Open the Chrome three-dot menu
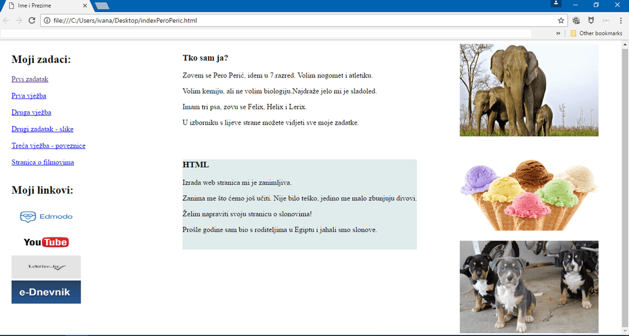The width and height of the screenshot is (629, 336). coord(621,20)
